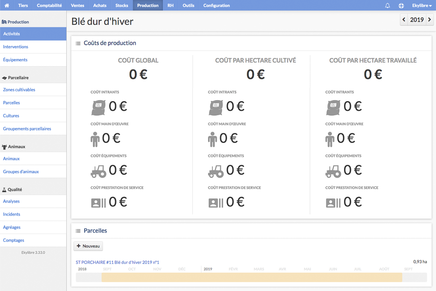Open Groupements parcellaires in the sidebar
Image resolution: width=436 pixels, height=291 pixels.
(33, 129)
